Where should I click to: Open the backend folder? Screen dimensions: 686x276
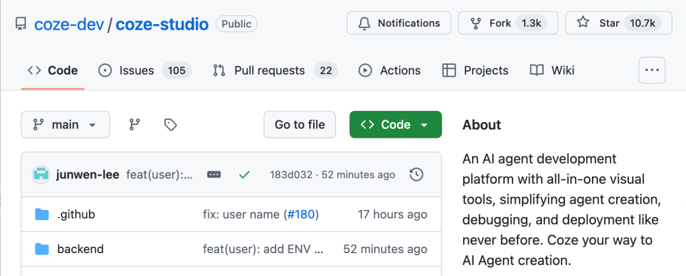(x=81, y=249)
